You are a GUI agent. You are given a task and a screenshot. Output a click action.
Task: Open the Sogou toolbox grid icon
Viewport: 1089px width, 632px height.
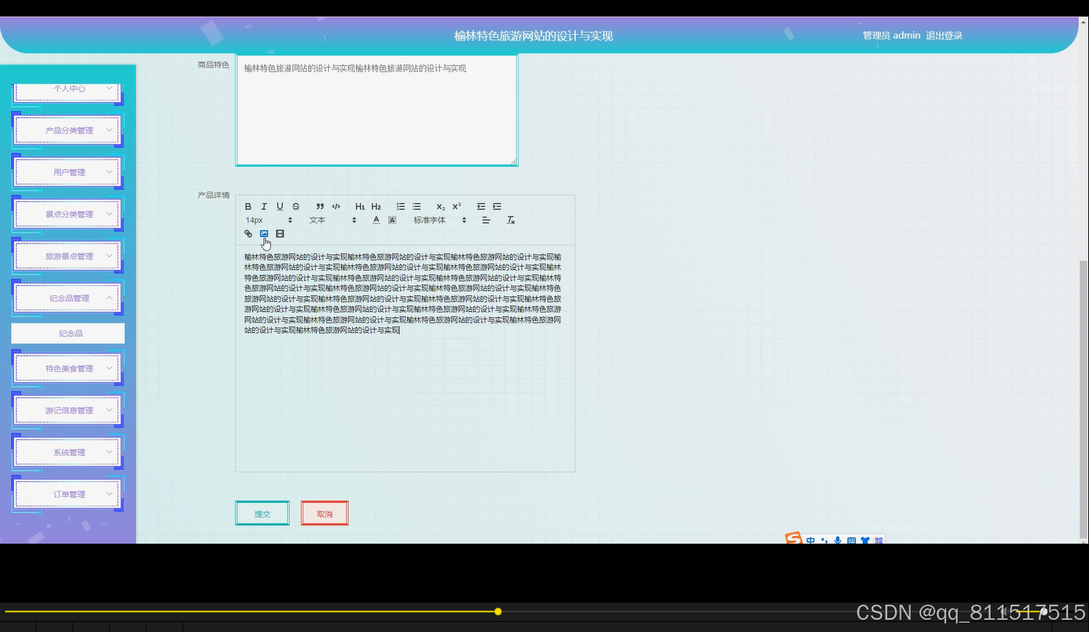pyautogui.click(x=879, y=540)
